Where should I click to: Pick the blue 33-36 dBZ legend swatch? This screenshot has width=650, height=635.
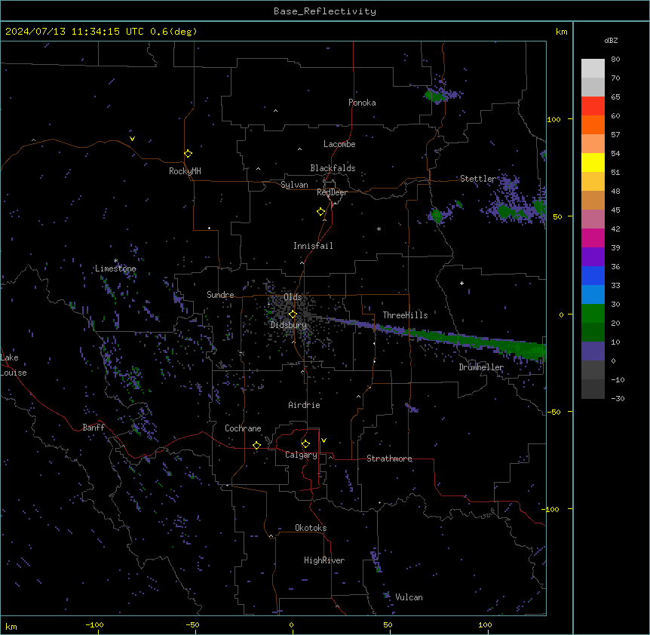[593, 275]
